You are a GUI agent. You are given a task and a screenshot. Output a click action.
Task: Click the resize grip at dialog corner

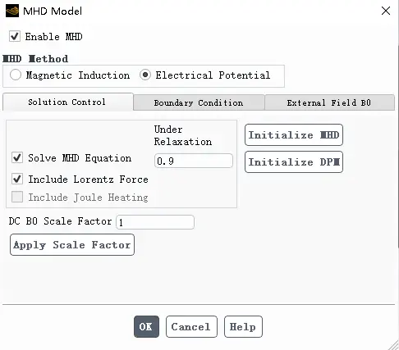tap(393, 345)
